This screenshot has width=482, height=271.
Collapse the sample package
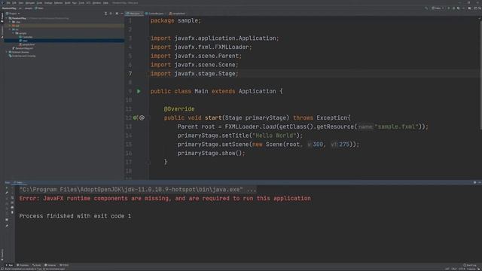pos(14,33)
